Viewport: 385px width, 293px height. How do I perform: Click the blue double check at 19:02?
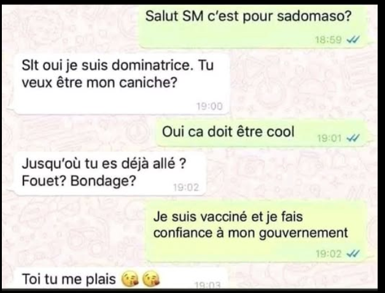click(x=353, y=253)
